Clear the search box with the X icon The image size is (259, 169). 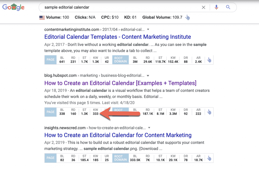click(204, 7)
